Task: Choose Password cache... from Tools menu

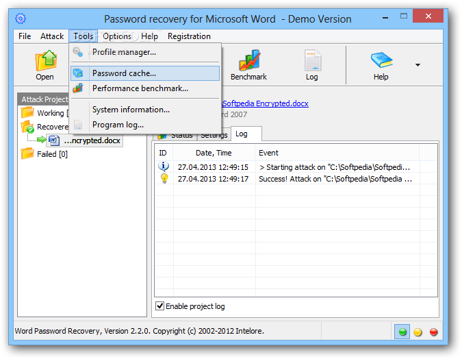Action: [145, 73]
